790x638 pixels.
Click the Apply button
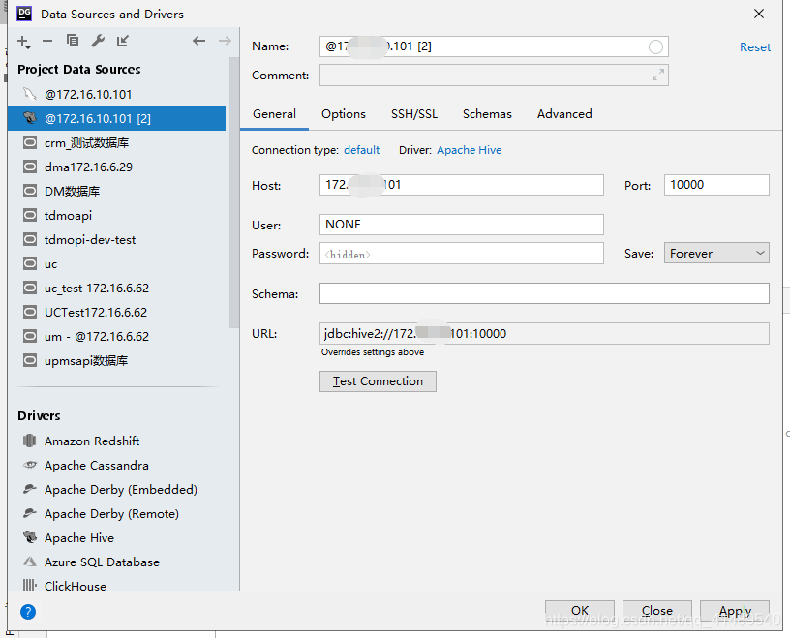(x=735, y=611)
